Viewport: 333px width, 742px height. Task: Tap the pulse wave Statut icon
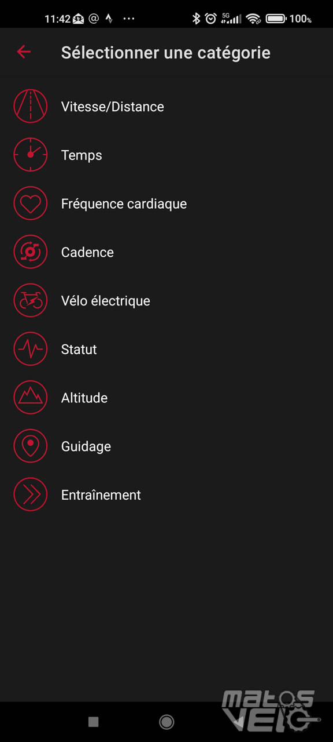tap(31, 349)
